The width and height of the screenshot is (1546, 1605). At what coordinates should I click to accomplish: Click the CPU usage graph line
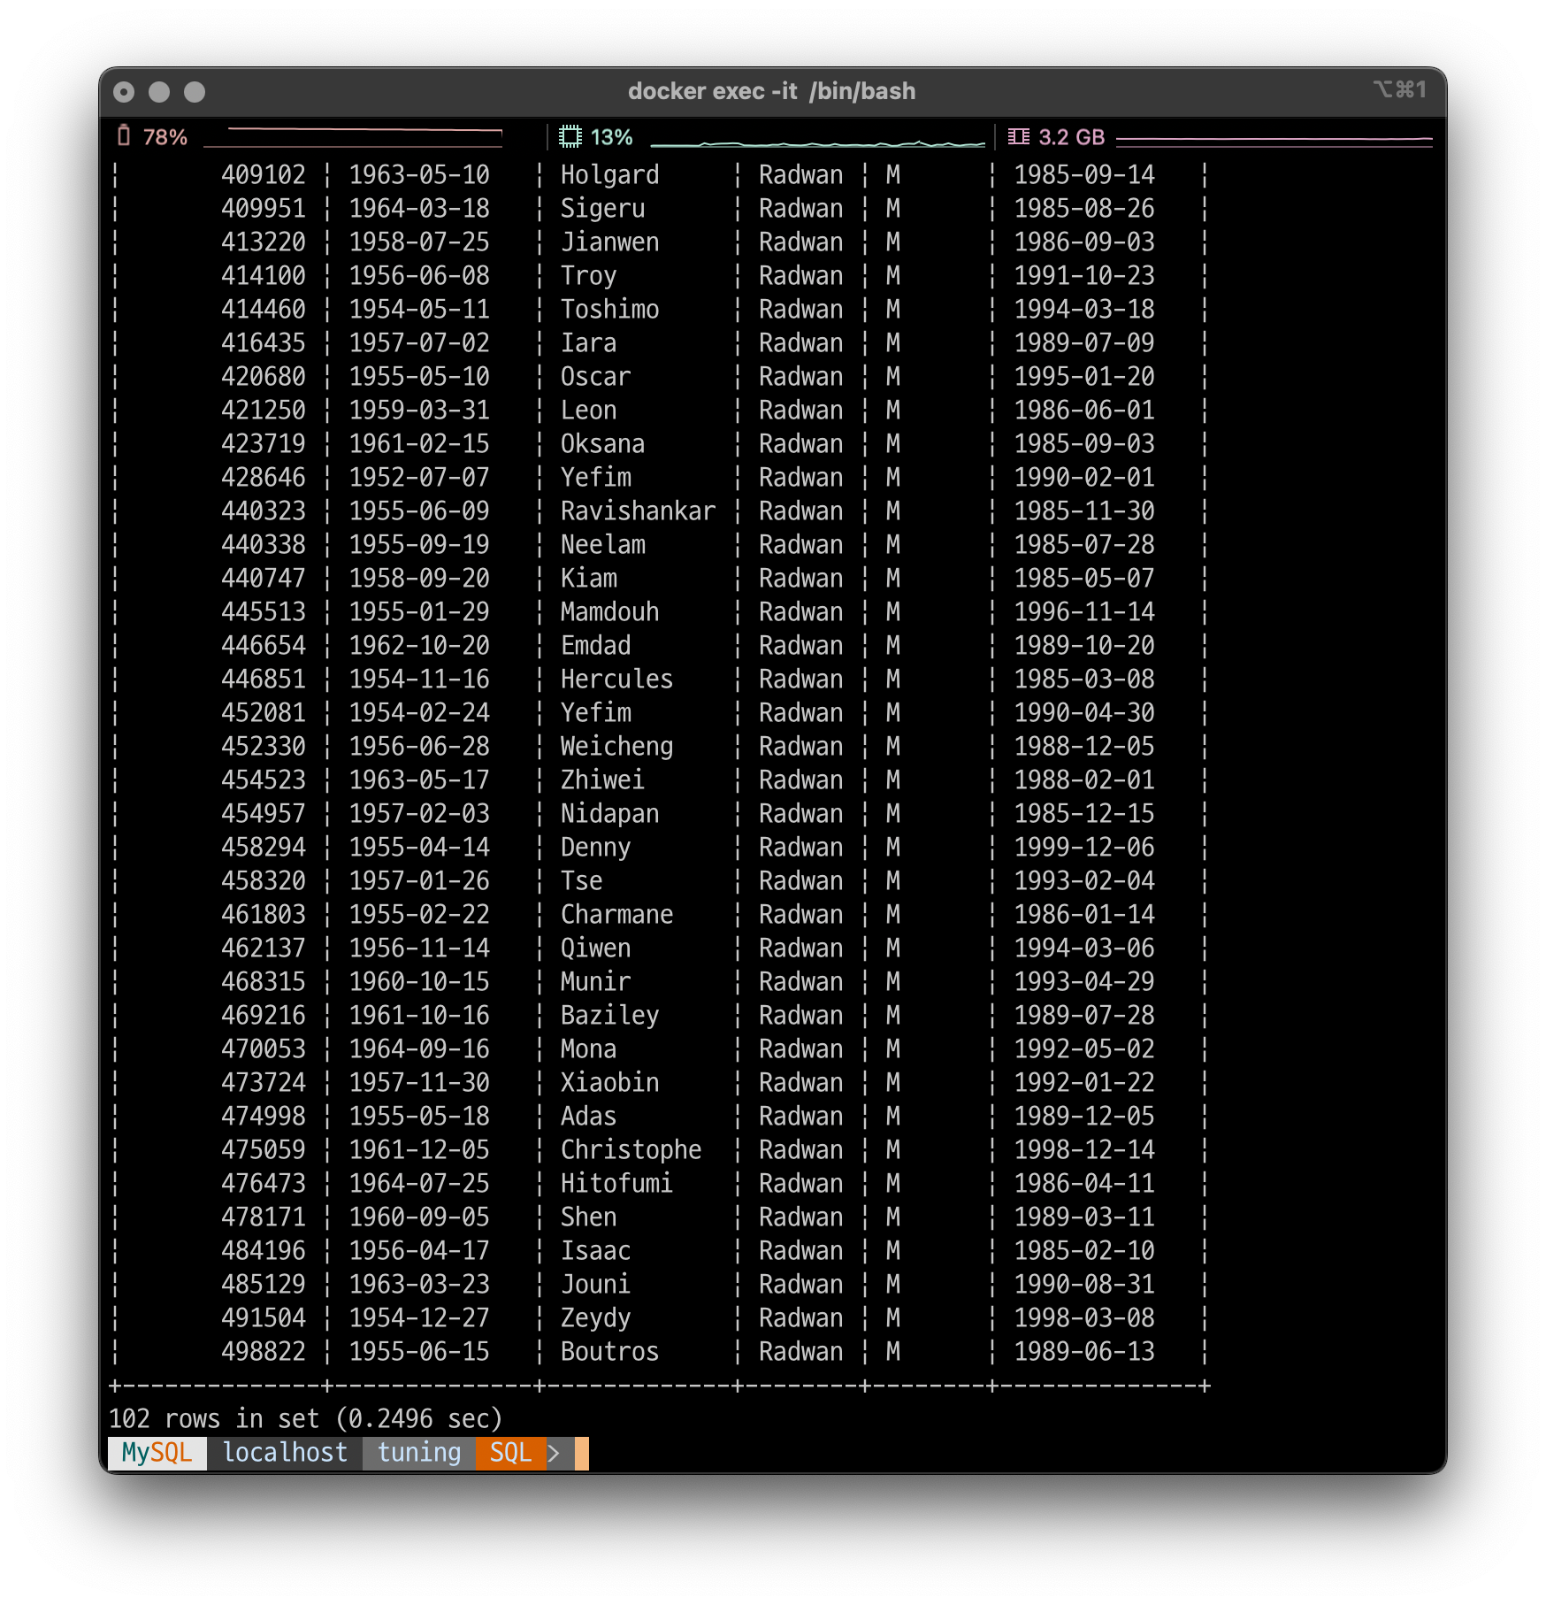817,142
